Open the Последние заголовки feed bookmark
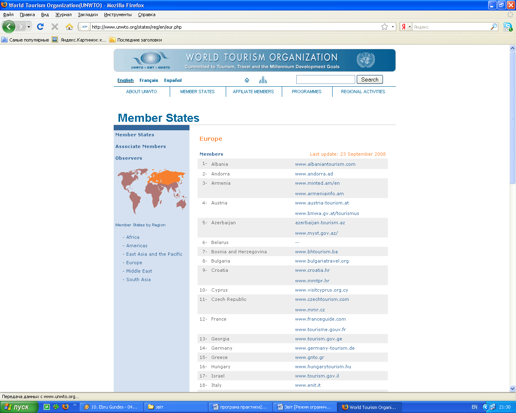This screenshot has width=516, height=413. click(x=135, y=40)
